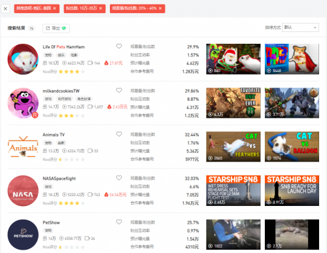Click the 导出 export button

(x=56, y=28)
